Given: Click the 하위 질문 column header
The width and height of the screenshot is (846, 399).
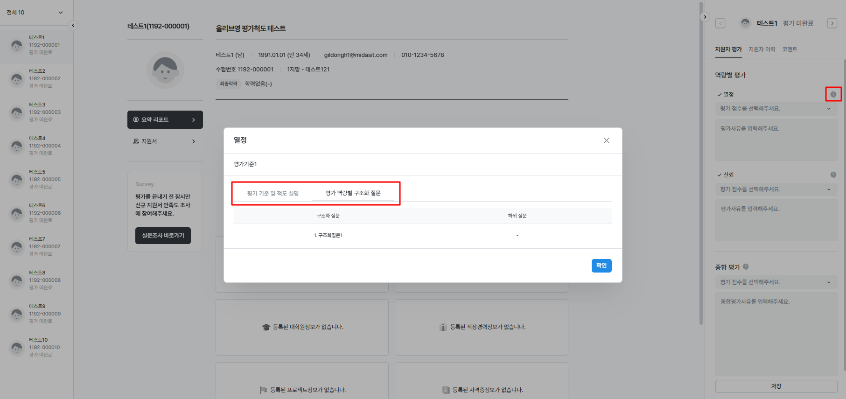Looking at the screenshot, I should pos(517,216).
